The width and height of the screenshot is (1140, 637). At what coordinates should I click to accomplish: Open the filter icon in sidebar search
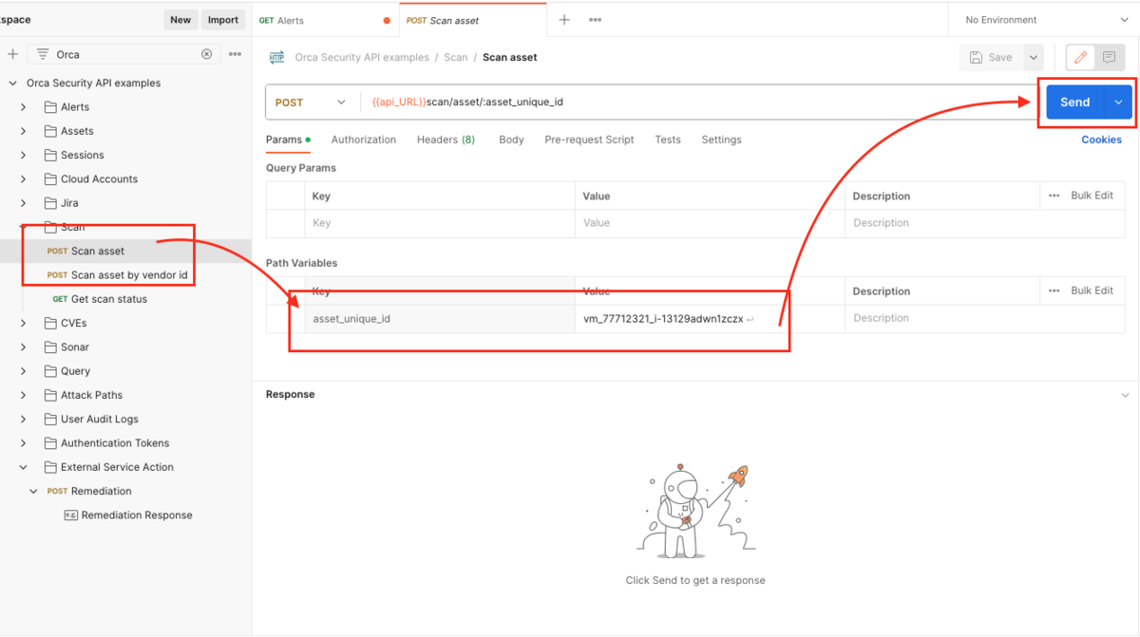pyautogui.click(x=43, y=54)
